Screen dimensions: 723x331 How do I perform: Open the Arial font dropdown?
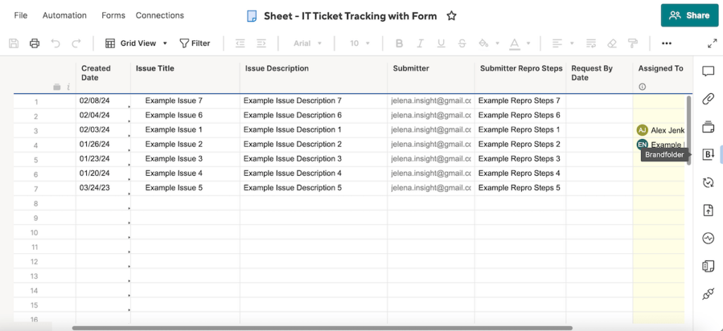coord(308,43)
